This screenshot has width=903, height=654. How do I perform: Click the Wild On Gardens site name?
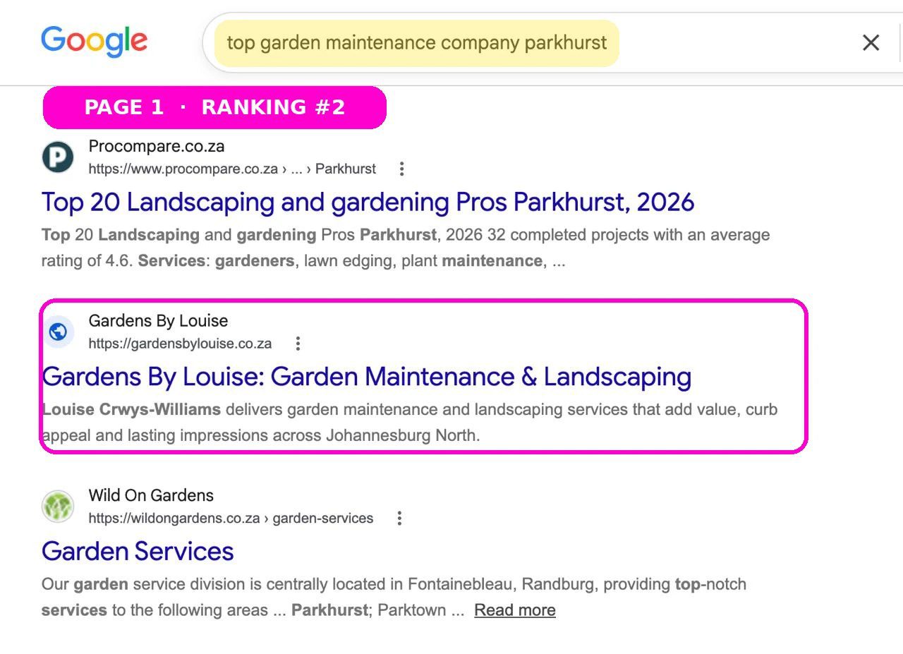(151, 495)
